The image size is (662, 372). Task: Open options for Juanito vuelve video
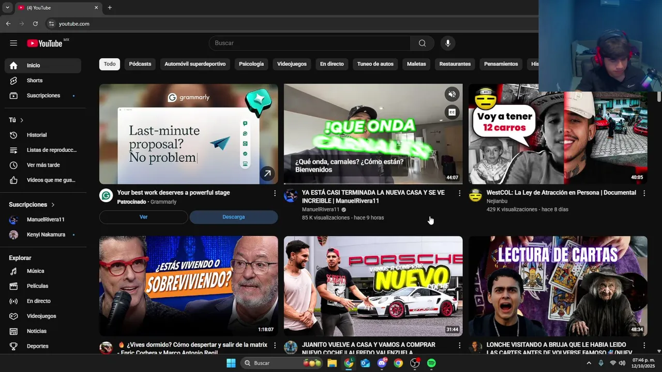point(459,345)
